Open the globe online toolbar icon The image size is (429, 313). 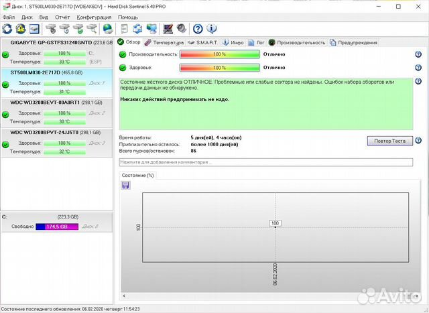tap(108, 29)
